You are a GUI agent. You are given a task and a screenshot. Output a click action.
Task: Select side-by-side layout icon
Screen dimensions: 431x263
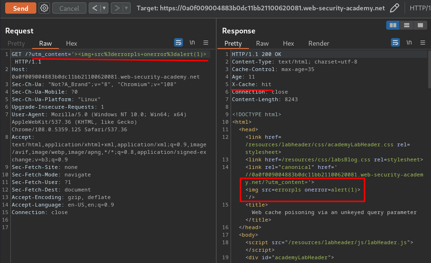point(393,25)
